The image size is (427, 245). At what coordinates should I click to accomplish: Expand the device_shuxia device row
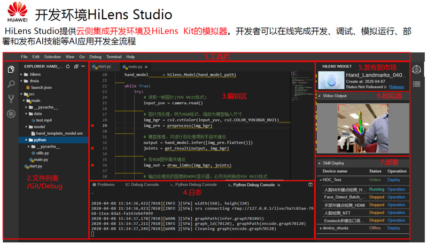(321, 228)
